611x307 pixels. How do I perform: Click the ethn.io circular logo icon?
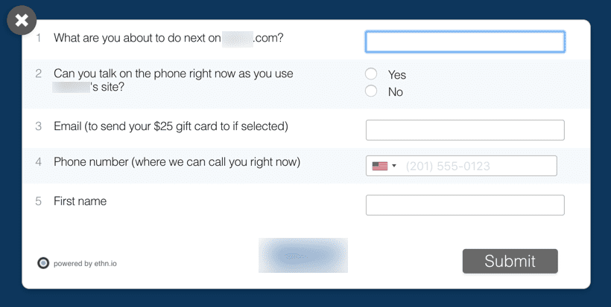[43, 263]
